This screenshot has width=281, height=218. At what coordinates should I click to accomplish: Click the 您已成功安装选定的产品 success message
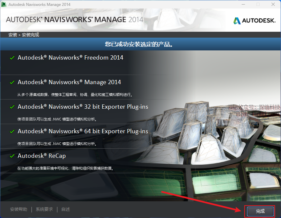139,44
